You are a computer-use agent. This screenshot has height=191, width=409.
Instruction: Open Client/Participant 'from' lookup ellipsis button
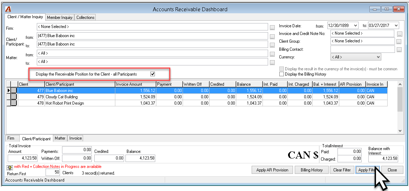click(272, 37)
